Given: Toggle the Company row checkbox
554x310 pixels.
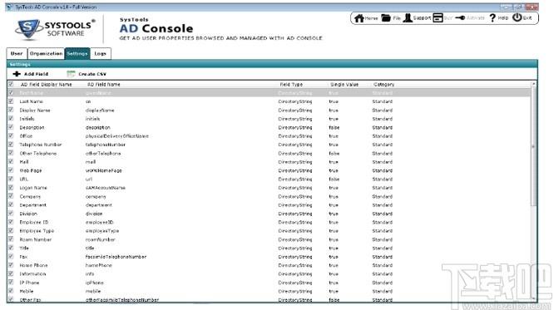Looking at the screenshot, I should point(11,196).
